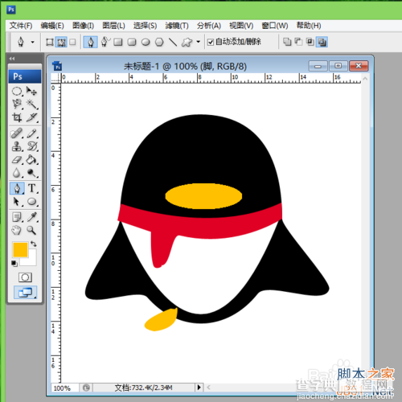Toggle the 自动添加/删除 checkbox
Screen dimensions: 402x402
coord(211,42)
